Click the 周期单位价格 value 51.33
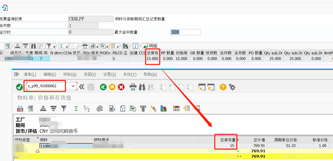The height and width of the screenshot is (161, 333). pyautogui.click(x=283, y=145)
